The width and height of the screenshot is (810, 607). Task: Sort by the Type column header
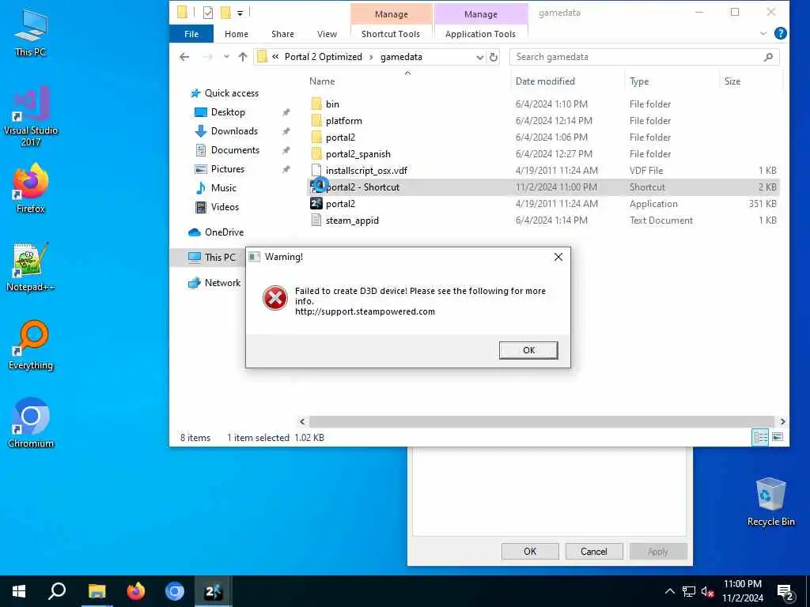coord(639,81)
